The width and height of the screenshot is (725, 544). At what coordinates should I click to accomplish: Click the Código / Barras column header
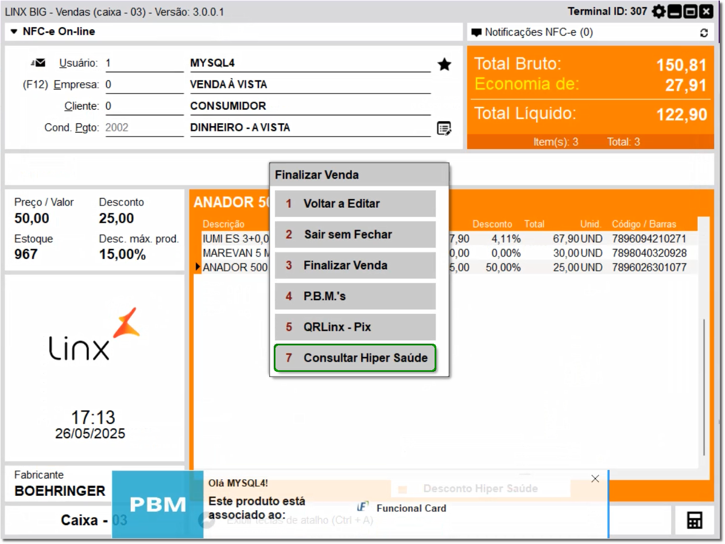pyautogui.click(x=645, y=224)
